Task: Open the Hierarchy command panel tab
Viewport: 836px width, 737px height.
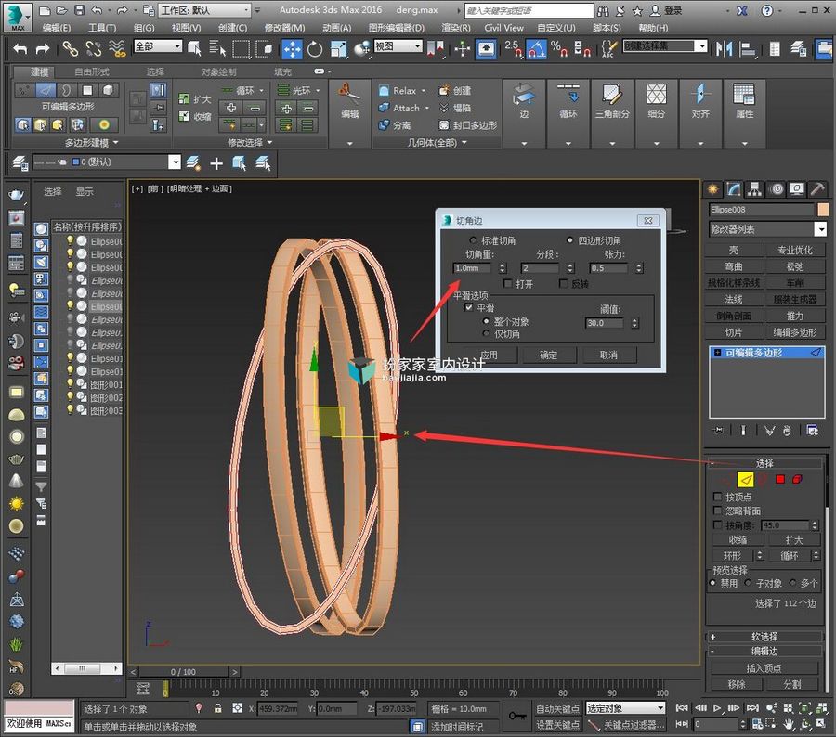Action: [x=754, y=189]
